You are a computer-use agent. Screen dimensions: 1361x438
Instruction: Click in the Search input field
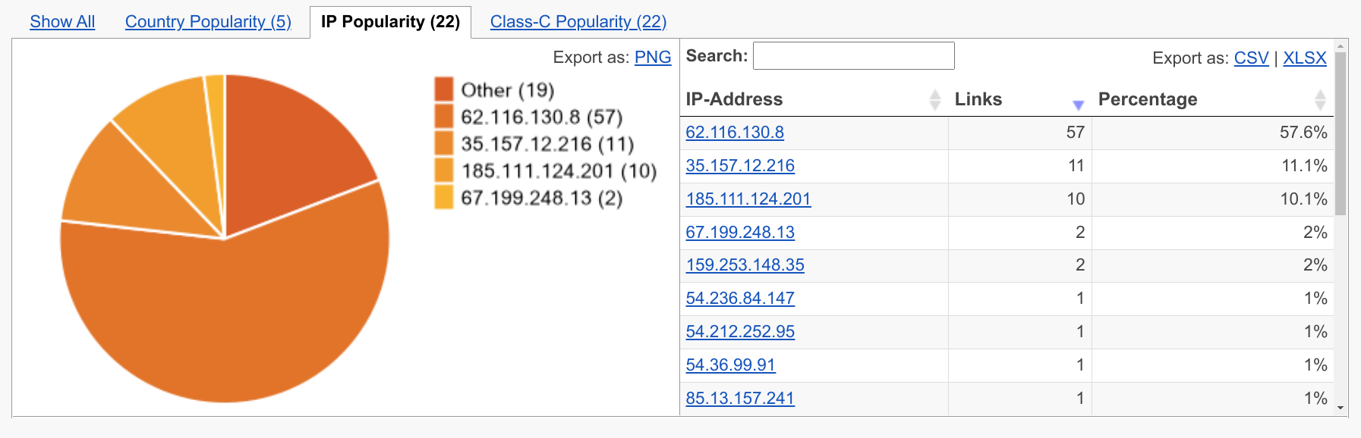tap(854, 55)
